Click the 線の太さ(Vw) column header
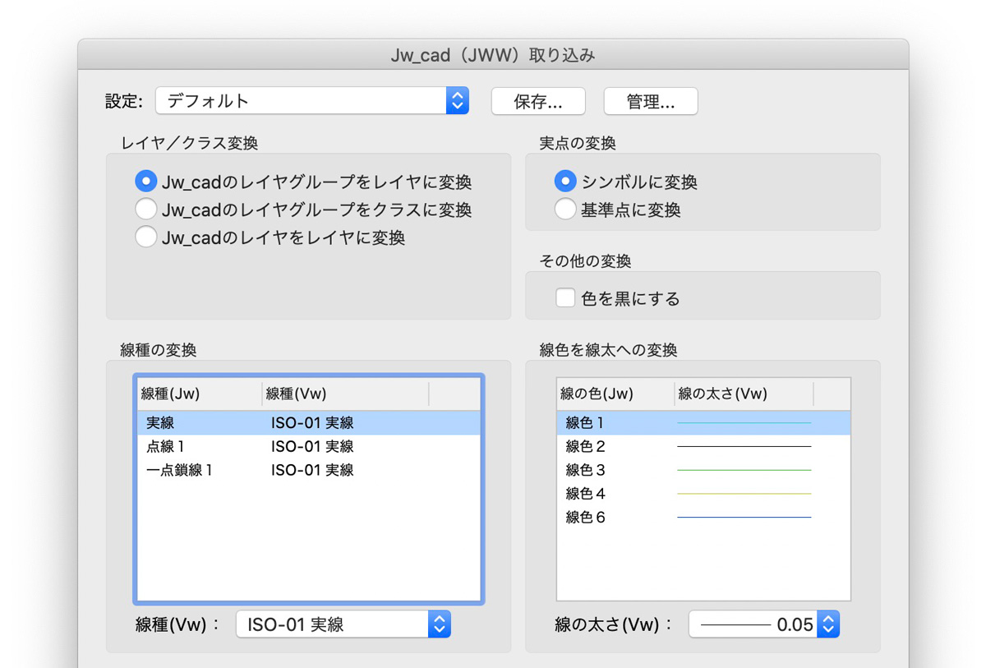 (744, 394)
